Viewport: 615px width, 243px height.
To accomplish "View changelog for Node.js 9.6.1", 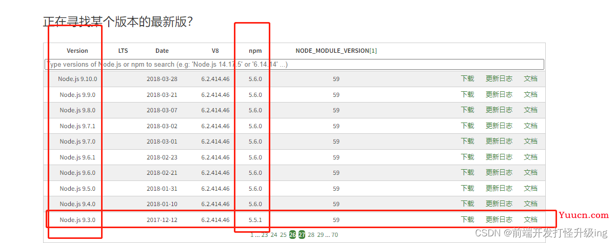I will (499, 157).
